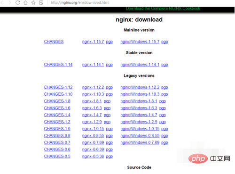The image size is (235, 174).
Task: Open pgp signature for nginx-0.5.38
Action: click(x=110, y=157)
